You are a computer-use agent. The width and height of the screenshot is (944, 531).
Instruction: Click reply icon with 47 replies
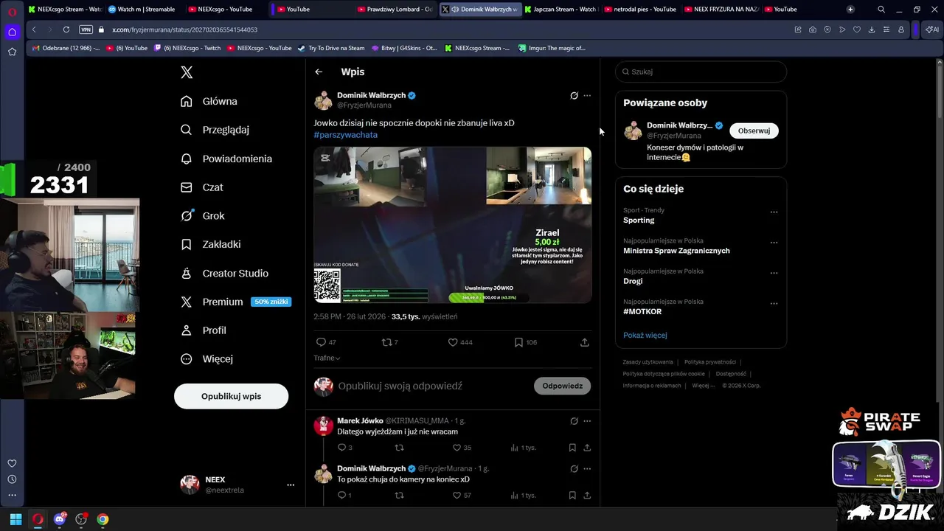tap(325, 342)
